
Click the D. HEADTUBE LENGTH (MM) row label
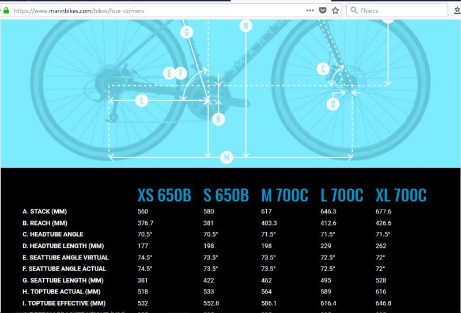[63, 246]
